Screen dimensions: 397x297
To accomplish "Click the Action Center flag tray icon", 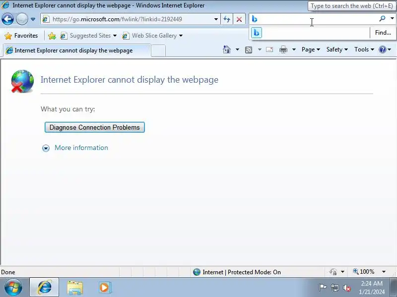I will (x=323, y=288).
